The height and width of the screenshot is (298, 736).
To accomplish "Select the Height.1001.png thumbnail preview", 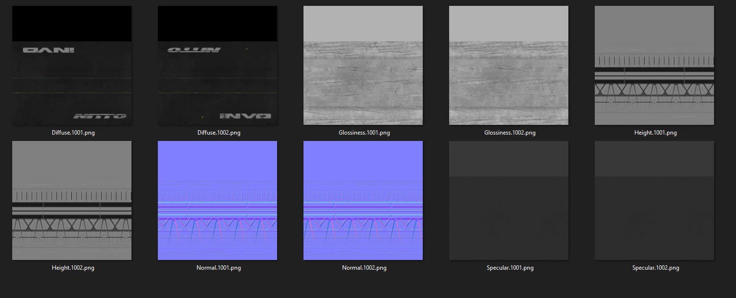I will pos(654,65).
